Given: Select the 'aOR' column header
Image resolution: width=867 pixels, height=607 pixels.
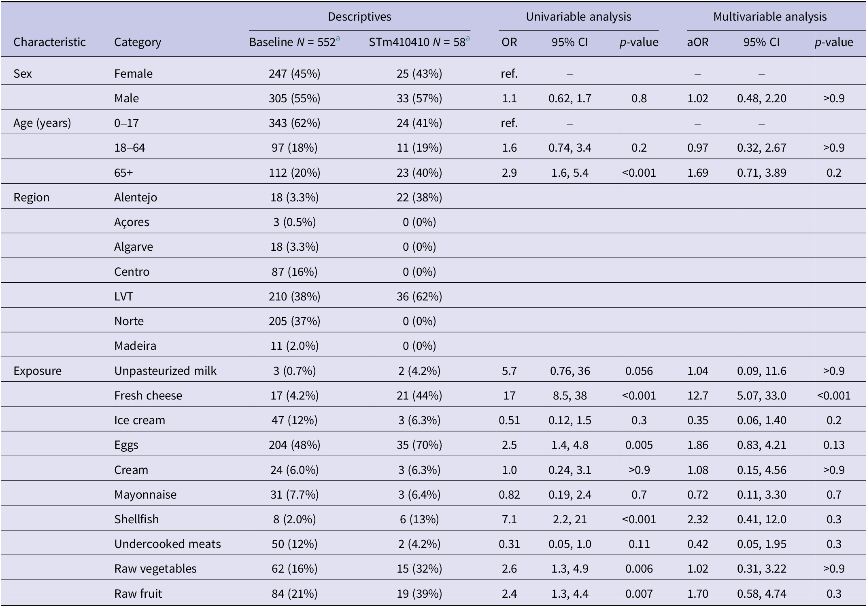Looking at the screenshot, I should point(698,42).
